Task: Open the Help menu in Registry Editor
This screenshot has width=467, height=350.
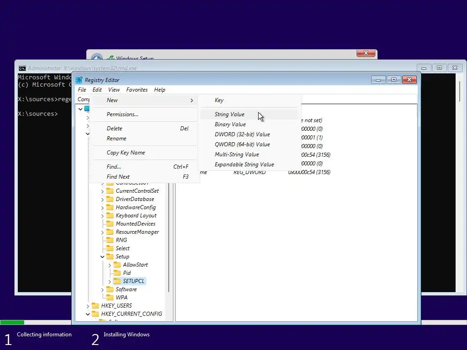Action: pyautogui.click(x=160, y=90)
